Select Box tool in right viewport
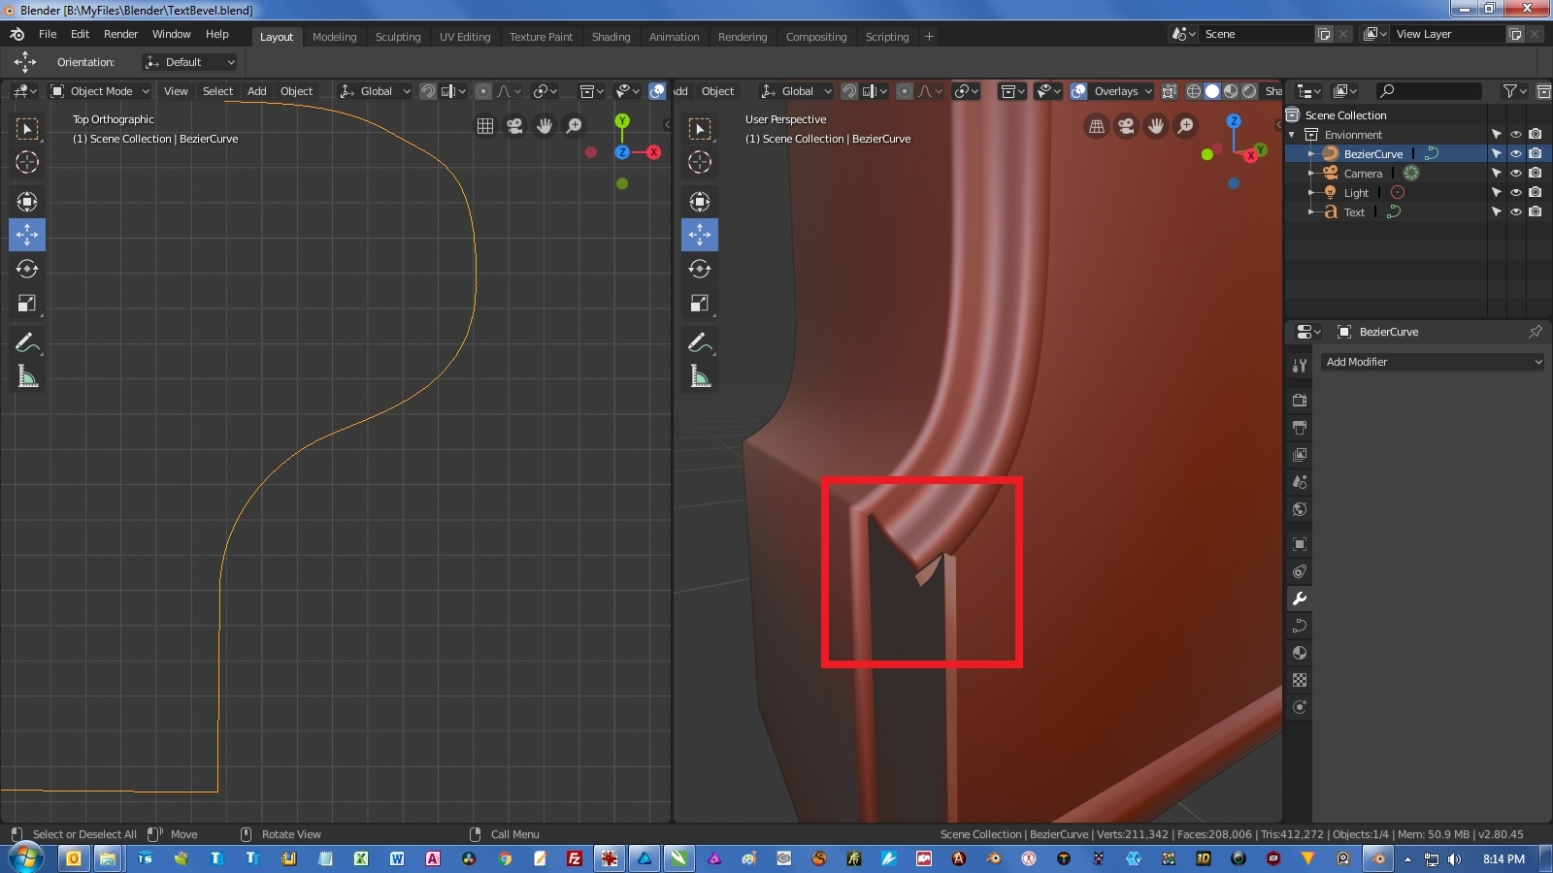 (x=700, y=128)
